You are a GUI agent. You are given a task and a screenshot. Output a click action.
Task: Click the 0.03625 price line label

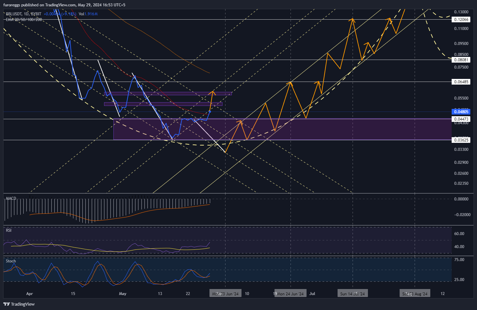coord(461,140)
